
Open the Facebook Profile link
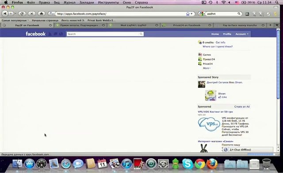pyautogui.click(x=227, y=34)
